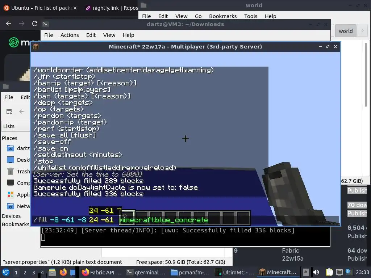Click in the Minecraft chat command input
Screen dimensions: 371x278
click(185, 220)
